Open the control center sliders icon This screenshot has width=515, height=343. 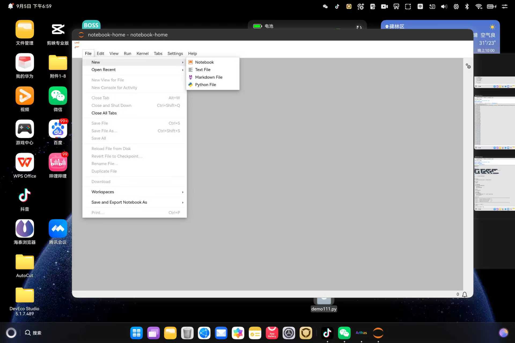[505, 6]
